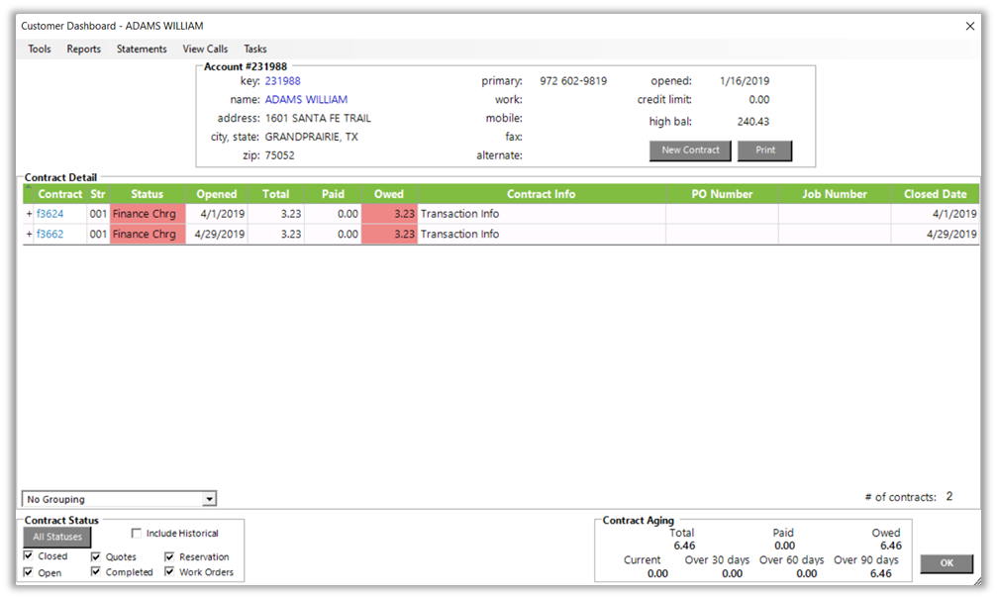Open the View Calls menu
Image resolution: width=997 pixels, height=599 pixels.
pos(205,50)
